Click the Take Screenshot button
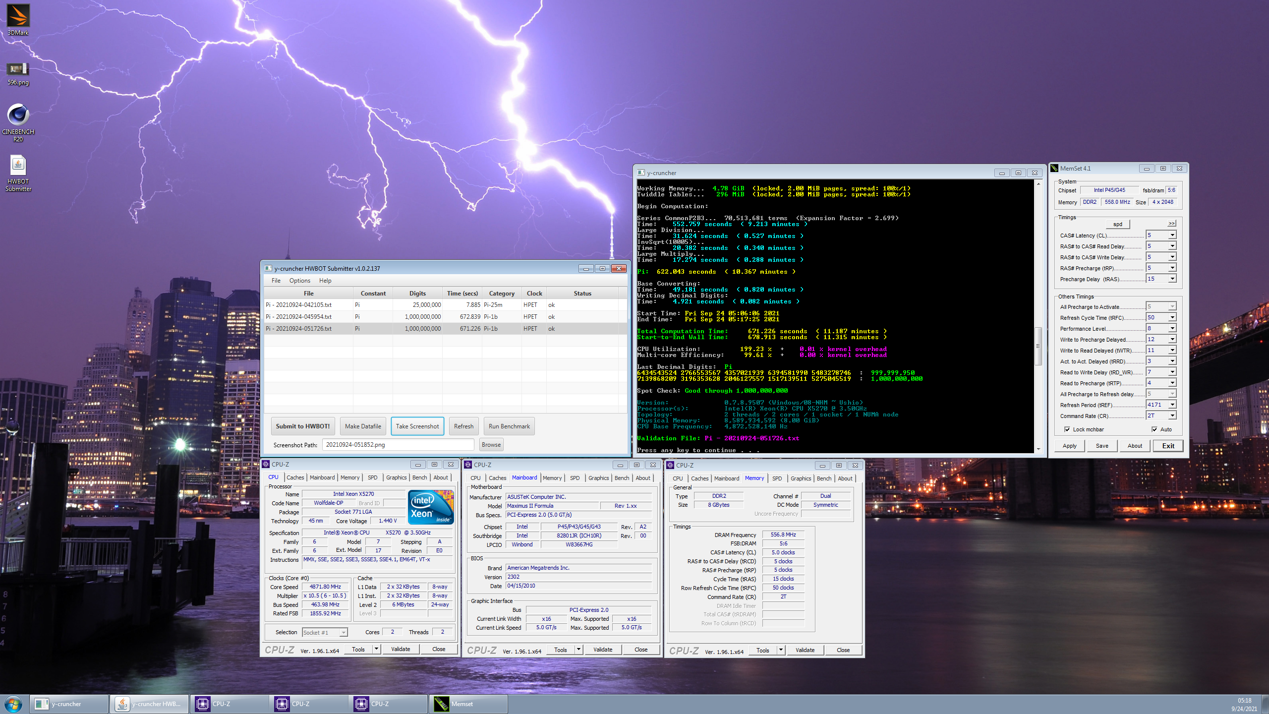The image size is (1269, 714). point(417,426)
